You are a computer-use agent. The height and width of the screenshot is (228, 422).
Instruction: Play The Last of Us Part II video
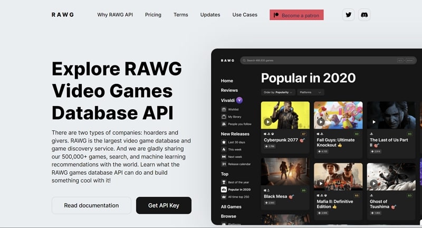(373, 122)
